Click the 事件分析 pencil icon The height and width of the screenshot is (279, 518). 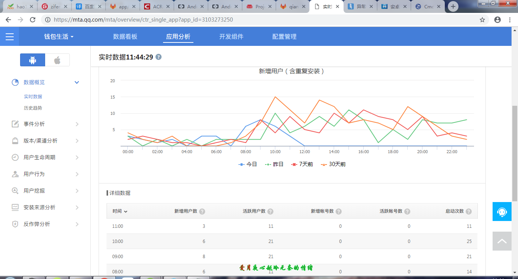coord(15,124)
